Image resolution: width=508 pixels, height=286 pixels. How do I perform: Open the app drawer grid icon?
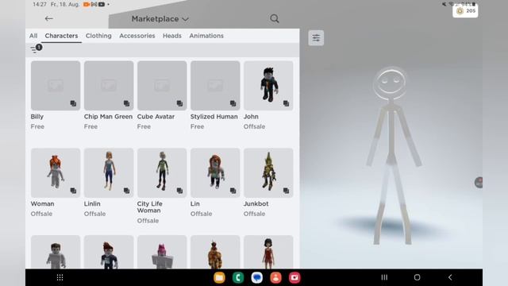(60, 277)
